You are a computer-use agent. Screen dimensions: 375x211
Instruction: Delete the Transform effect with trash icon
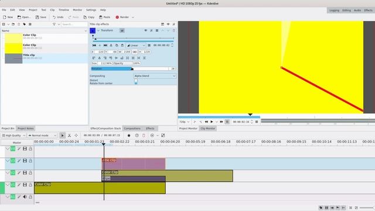coord(174,30)
